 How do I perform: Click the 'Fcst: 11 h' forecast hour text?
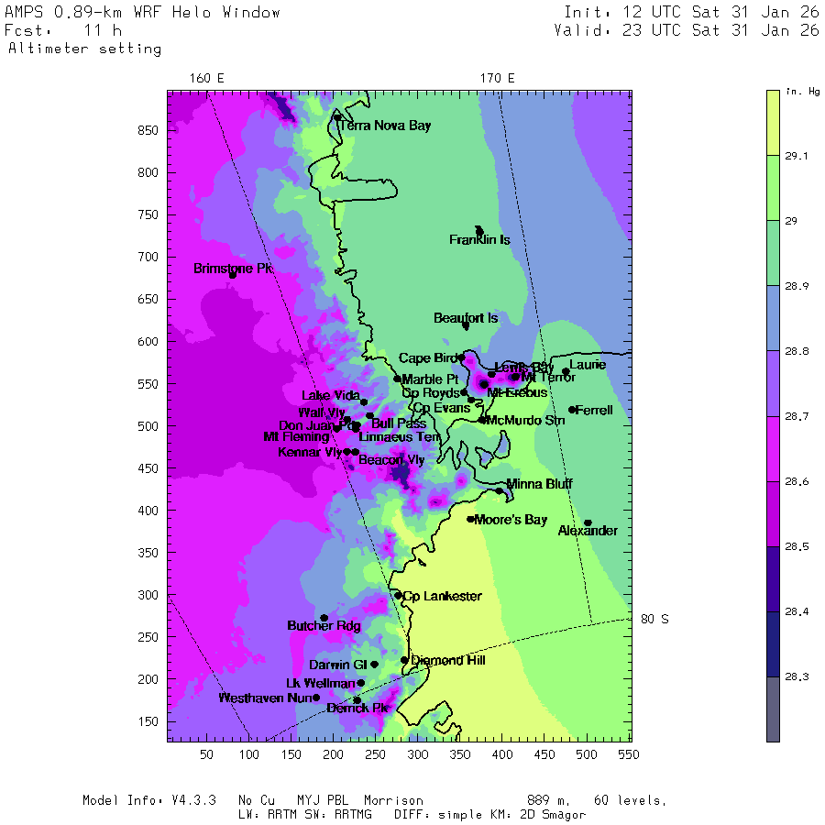63,30
